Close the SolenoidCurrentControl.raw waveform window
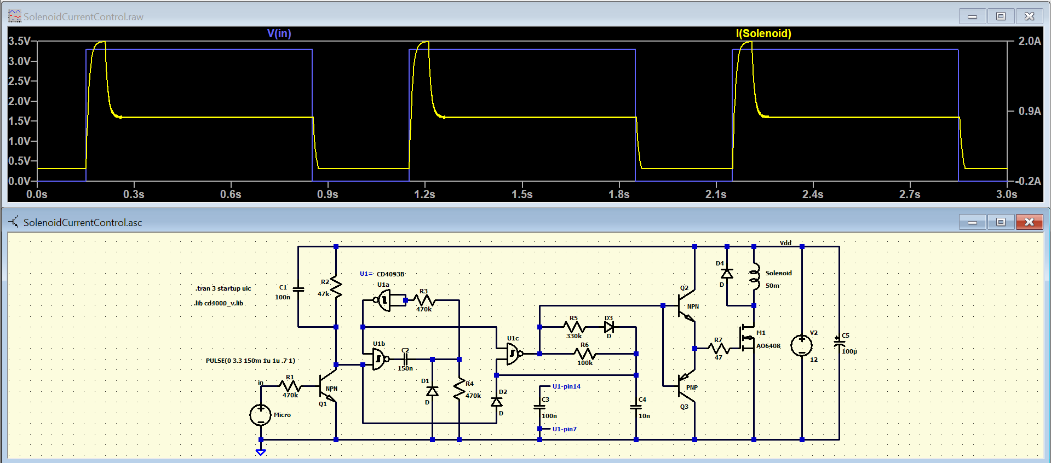The image size is (1051, 463). coord(1029,16)
